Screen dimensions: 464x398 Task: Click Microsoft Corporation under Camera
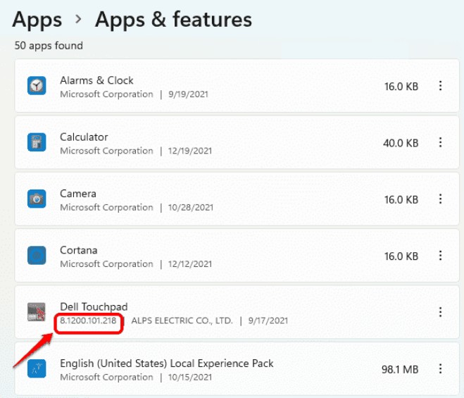pyautogui.click(x=106, y=207)
